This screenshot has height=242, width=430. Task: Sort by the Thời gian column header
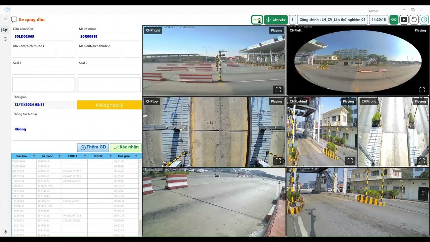tap(124, 156)
